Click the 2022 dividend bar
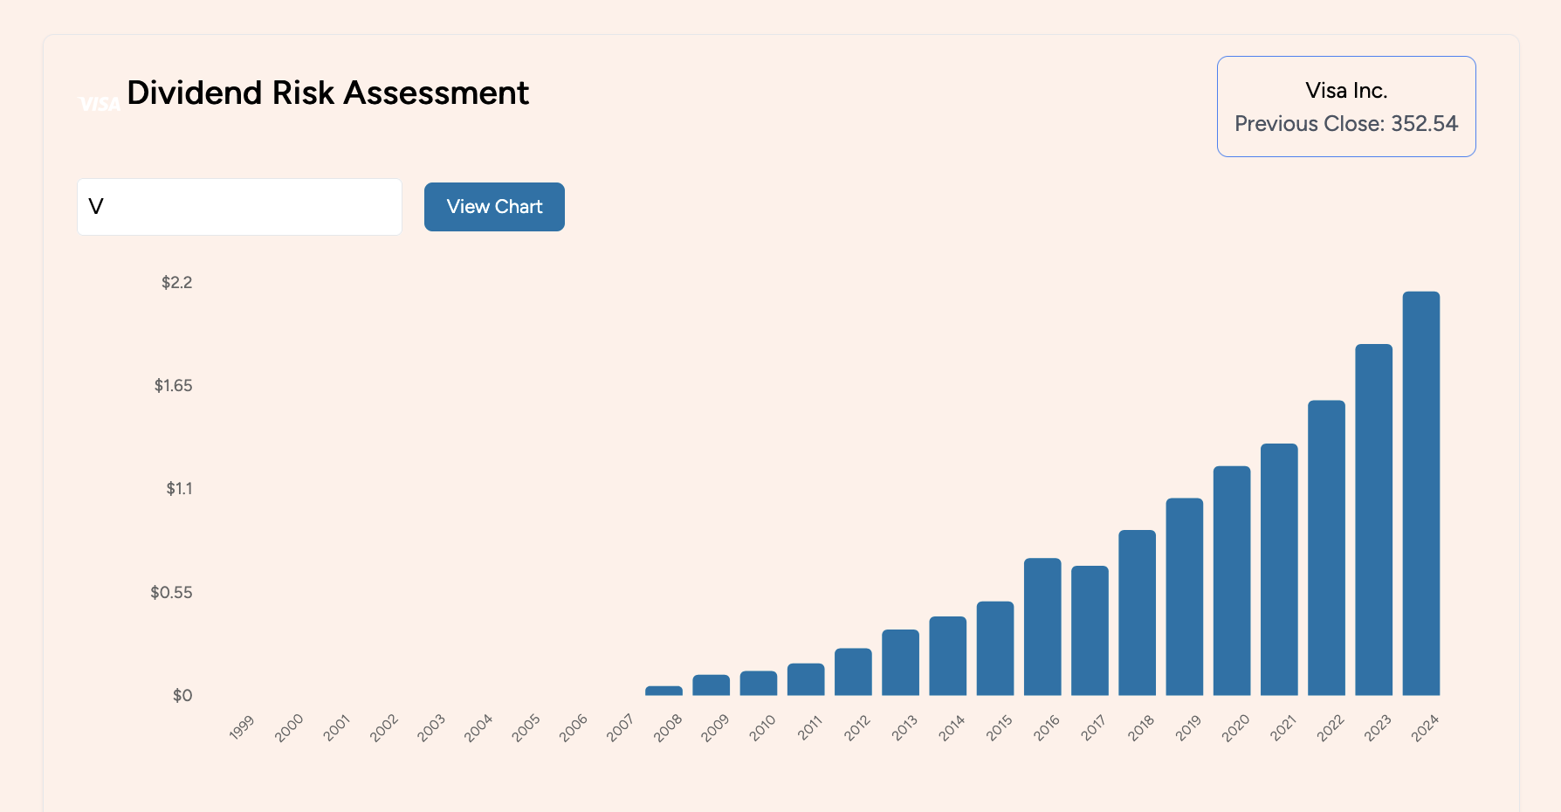Image resolution: width=1561 pixels, height=812 pixels. tap(1326, 547)
